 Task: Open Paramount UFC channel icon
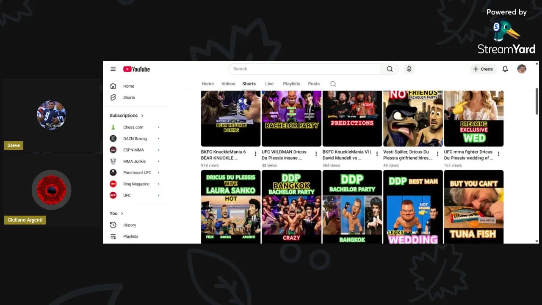[x=113, y=172]
